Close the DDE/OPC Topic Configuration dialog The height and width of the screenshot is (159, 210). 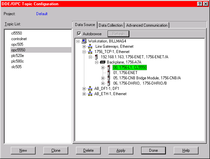coord(206,4)
